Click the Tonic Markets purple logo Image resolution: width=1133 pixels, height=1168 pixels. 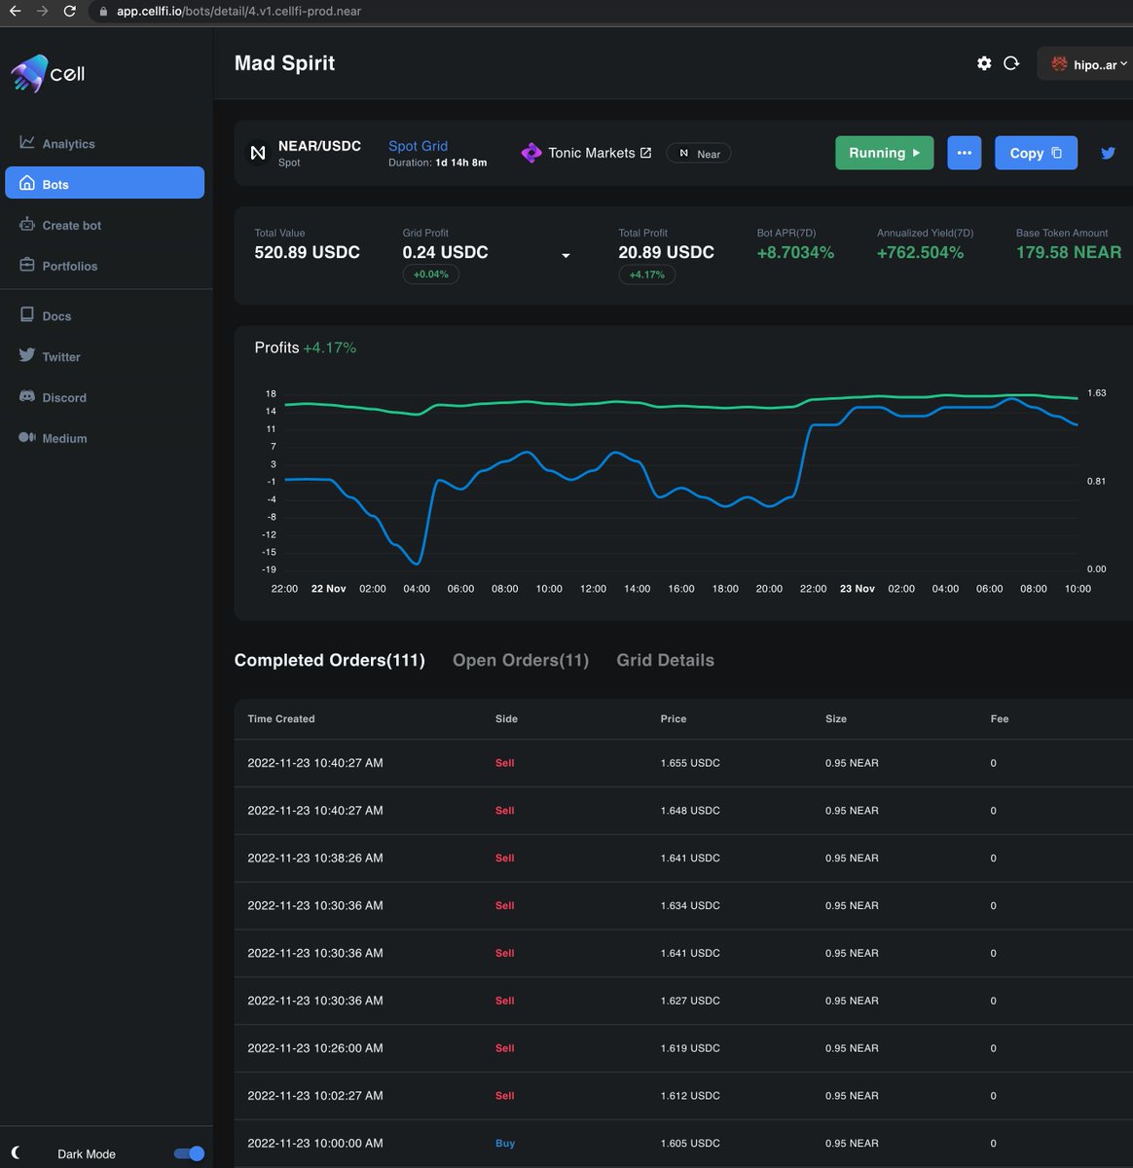(x=531, y=153)
